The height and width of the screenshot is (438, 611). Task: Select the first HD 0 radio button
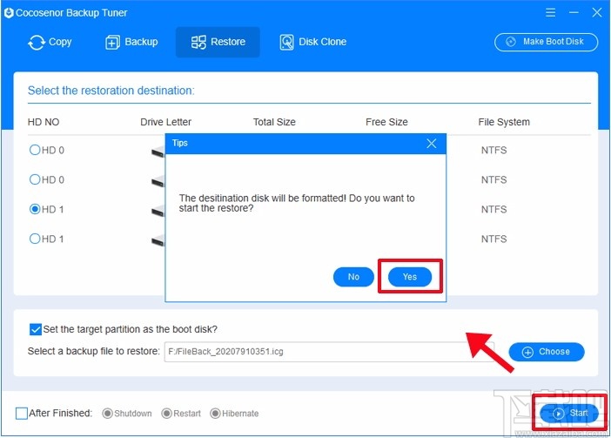pos(35,150)
